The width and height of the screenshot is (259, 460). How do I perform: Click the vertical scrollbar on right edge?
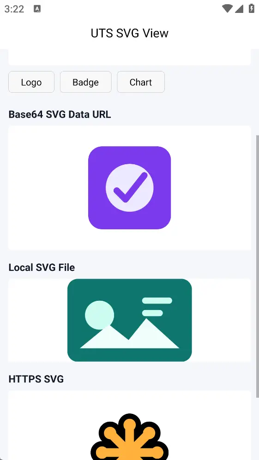[x=258, y=266]
